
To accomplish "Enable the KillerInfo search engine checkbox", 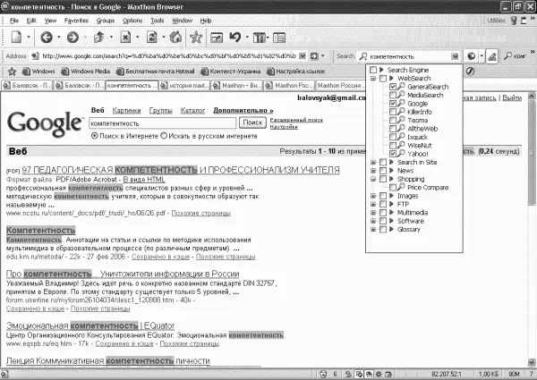I will [x=394, y=113].
